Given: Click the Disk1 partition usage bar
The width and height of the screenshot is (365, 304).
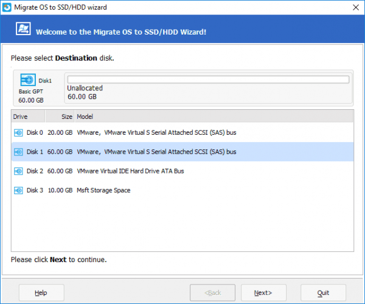Looking at the screenshot, I should (x=208, y=79).
